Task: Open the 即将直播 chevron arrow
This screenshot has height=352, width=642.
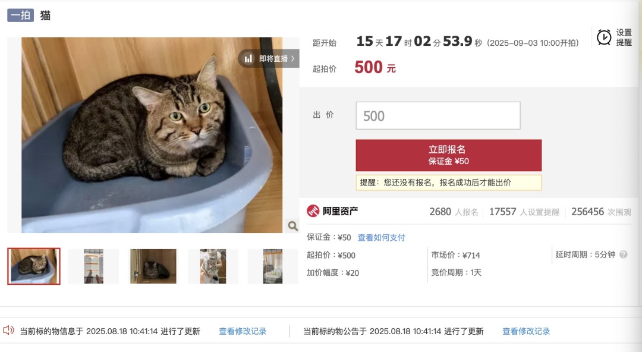Action: [292, 59]
